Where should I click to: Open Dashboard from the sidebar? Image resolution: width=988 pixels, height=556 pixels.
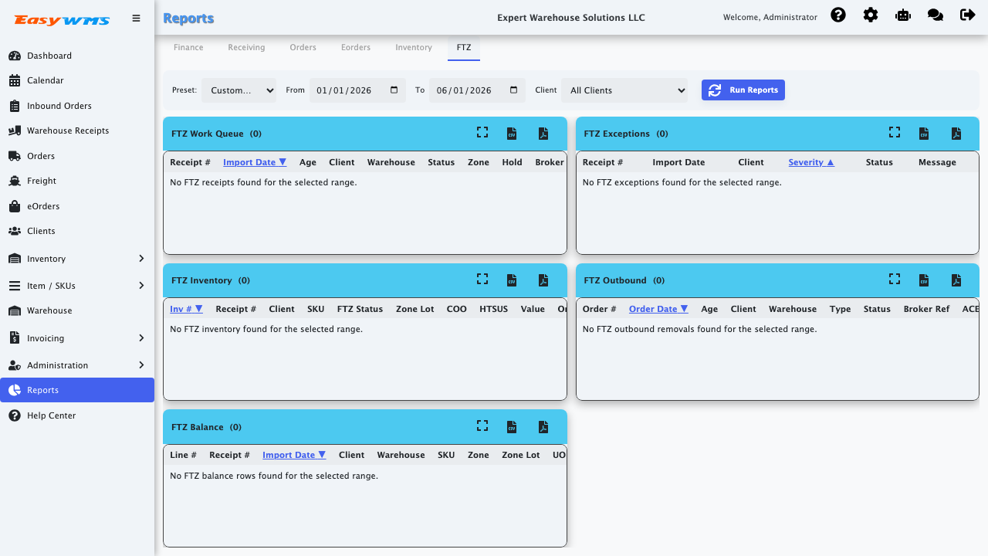coord(77,56)
